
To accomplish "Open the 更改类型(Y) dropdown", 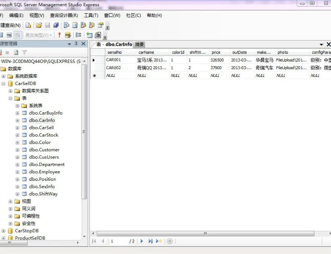I will [38, 35].
